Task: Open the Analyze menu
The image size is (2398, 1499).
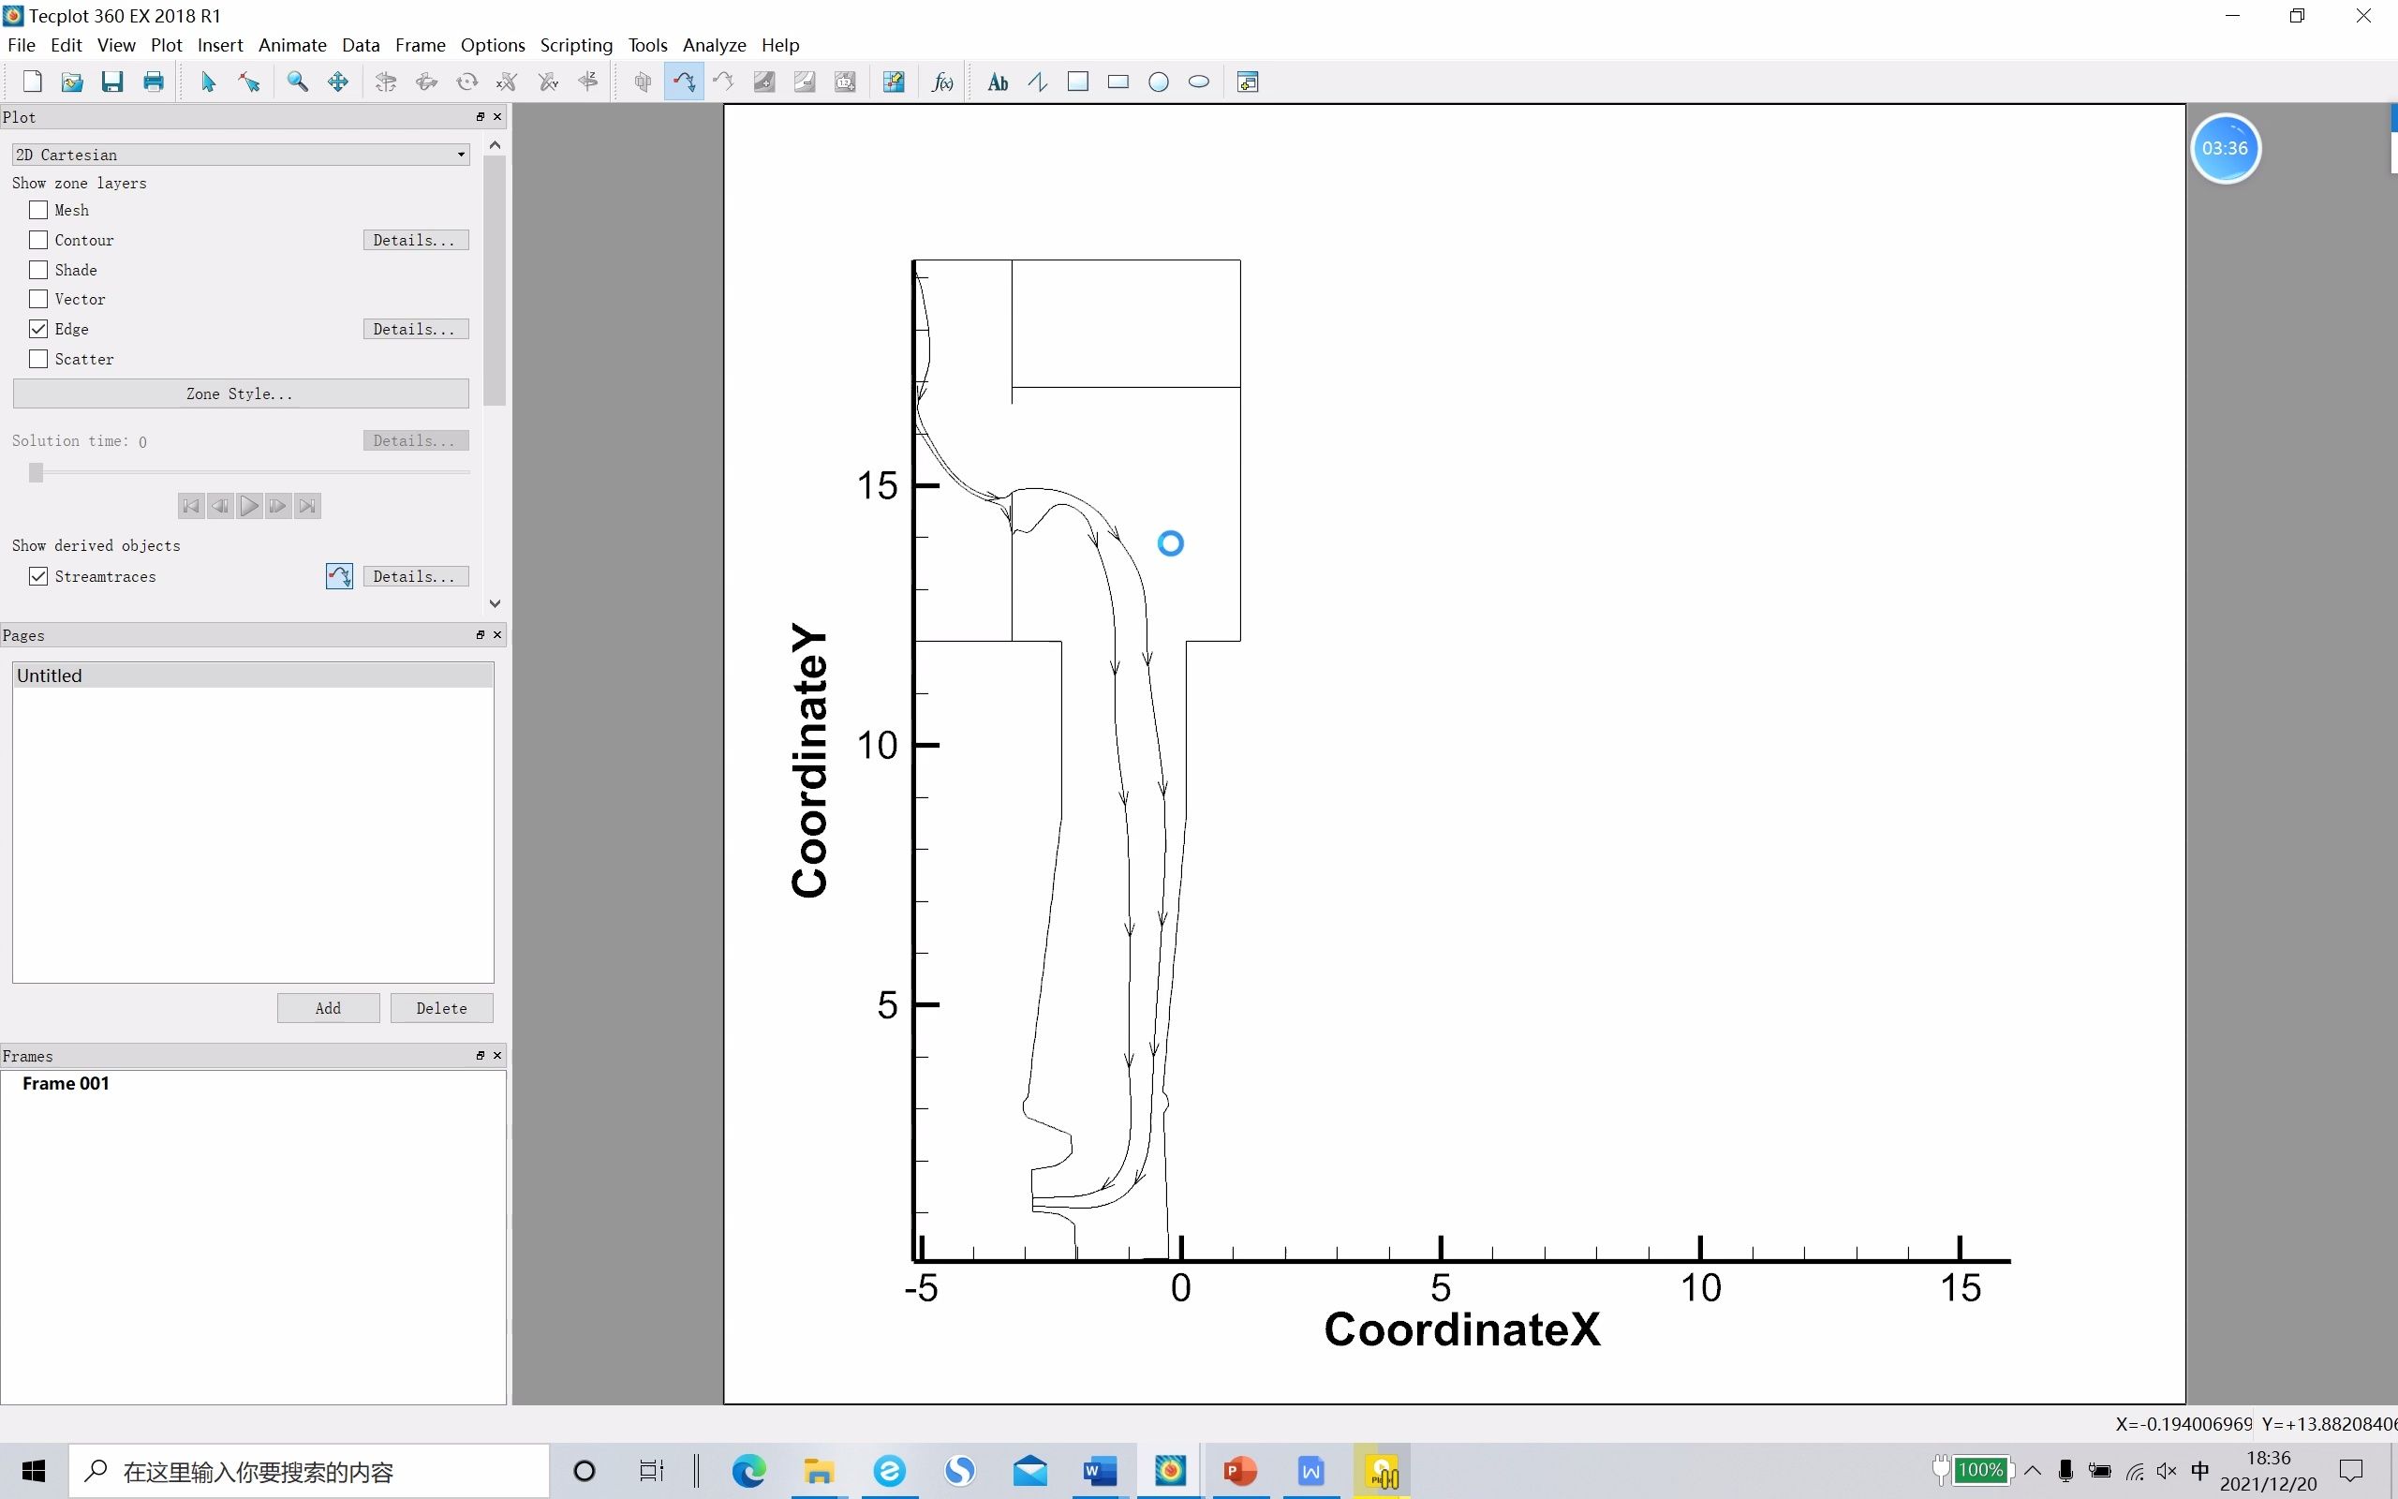Action: 713,45
